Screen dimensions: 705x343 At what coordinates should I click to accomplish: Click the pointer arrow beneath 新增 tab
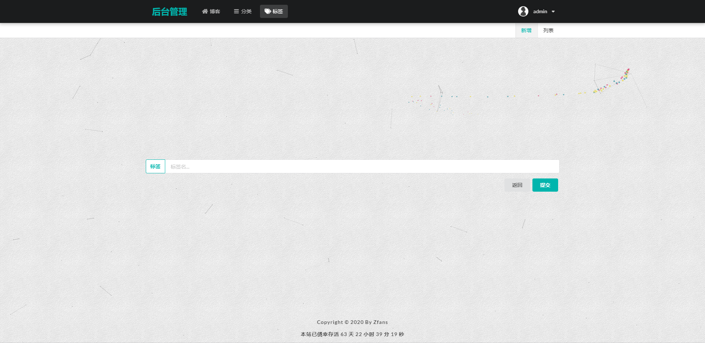click(x=526, y=38)
